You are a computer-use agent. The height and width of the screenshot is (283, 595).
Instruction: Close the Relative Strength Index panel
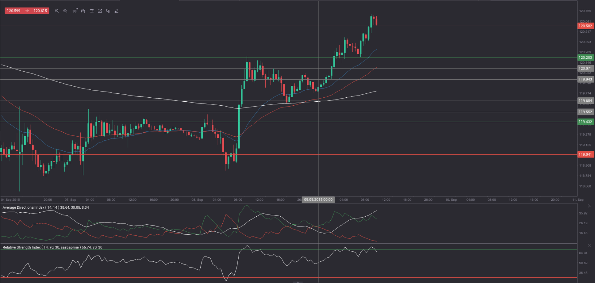tap(589, 246)
